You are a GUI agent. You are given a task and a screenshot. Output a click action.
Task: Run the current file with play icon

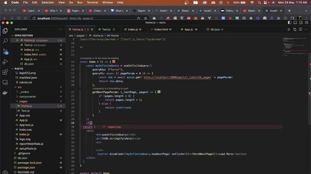click(x=289, y=29)
